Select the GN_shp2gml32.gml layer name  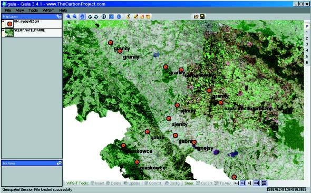pos(26,22)
